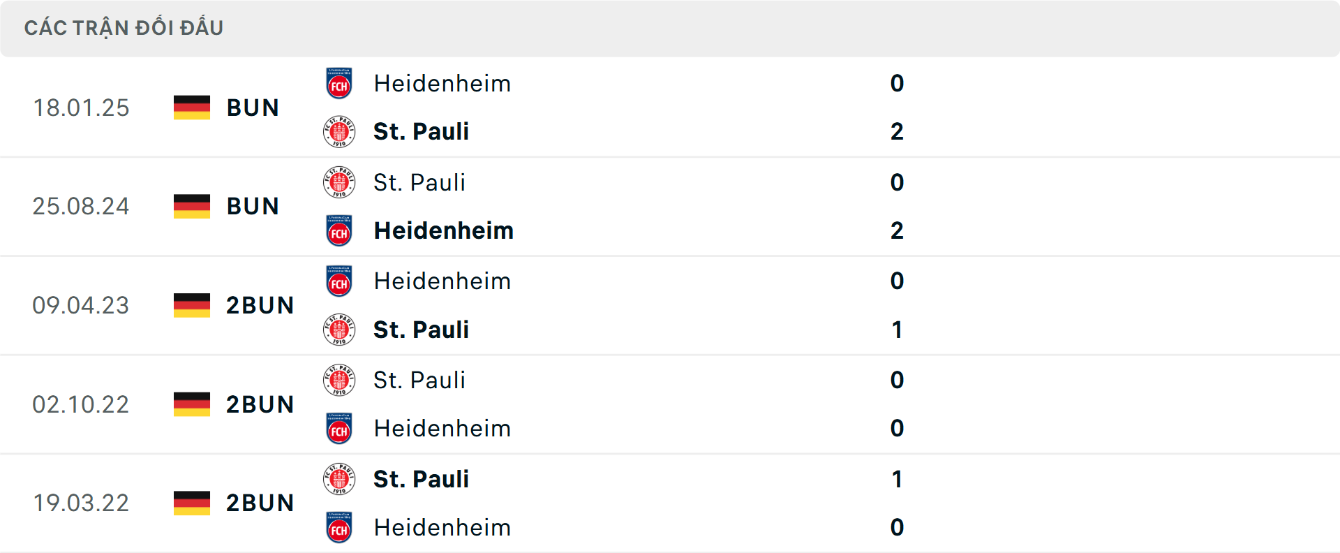Click the date 19.03.22

click(x=81, y=503)
